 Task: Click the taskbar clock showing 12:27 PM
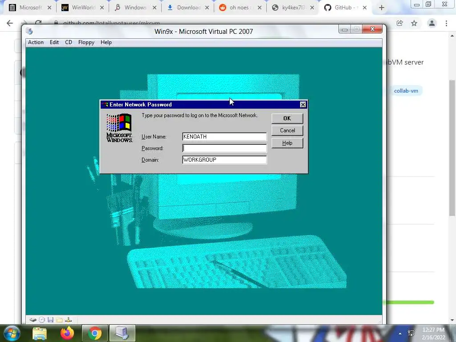click(433, 334)
